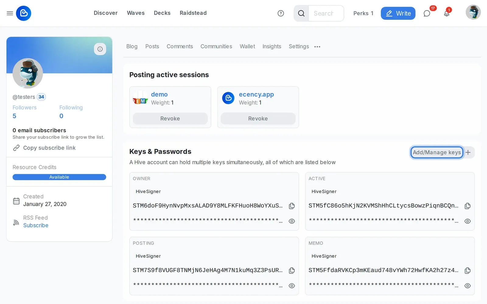
Task: Switch to the Communities tab
Action: coord(216,46)
